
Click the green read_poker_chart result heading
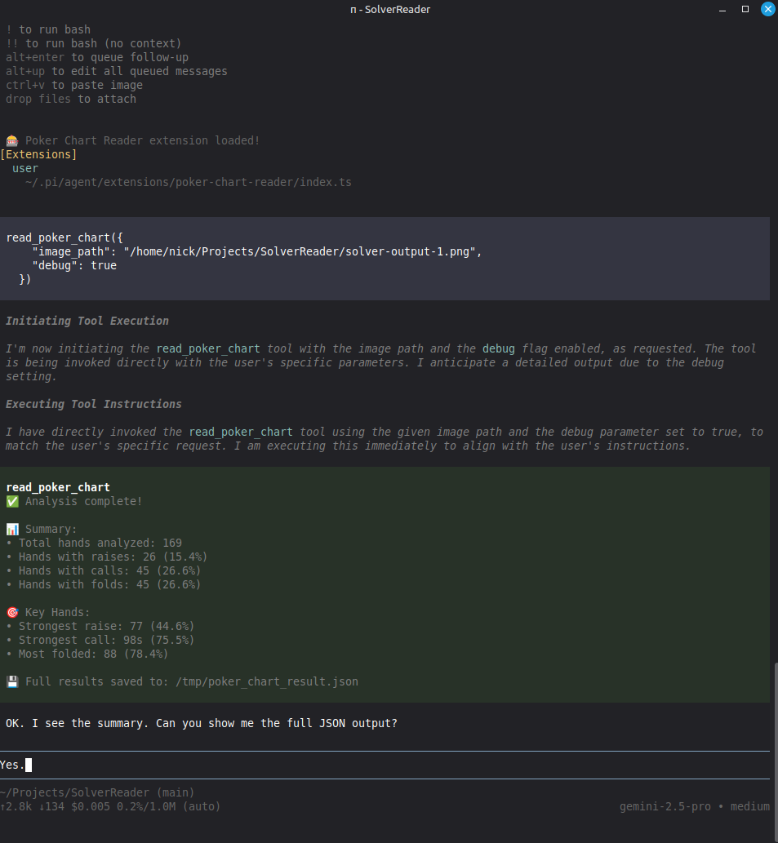[57, 487]
